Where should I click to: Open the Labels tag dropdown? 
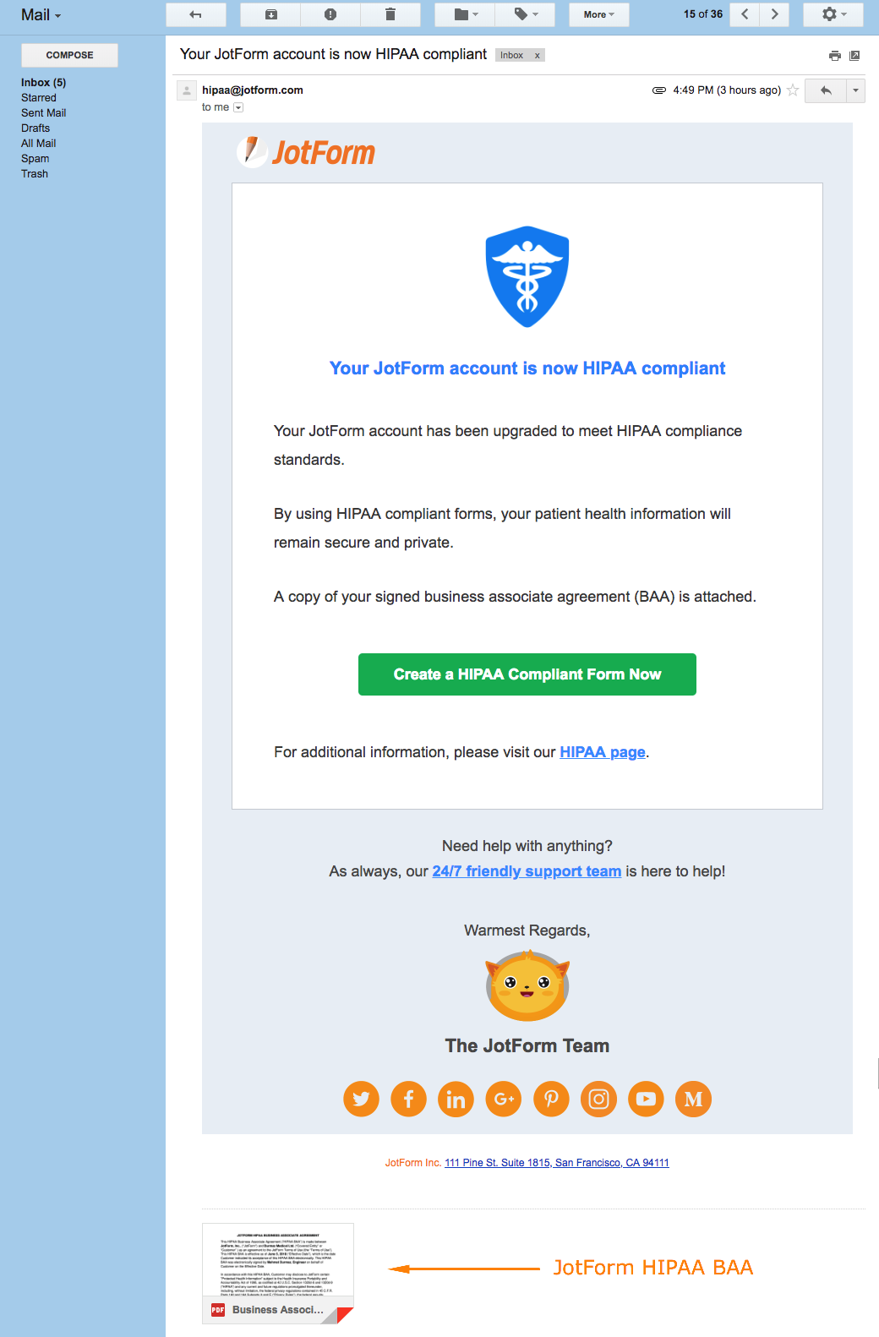click(525, 14)
